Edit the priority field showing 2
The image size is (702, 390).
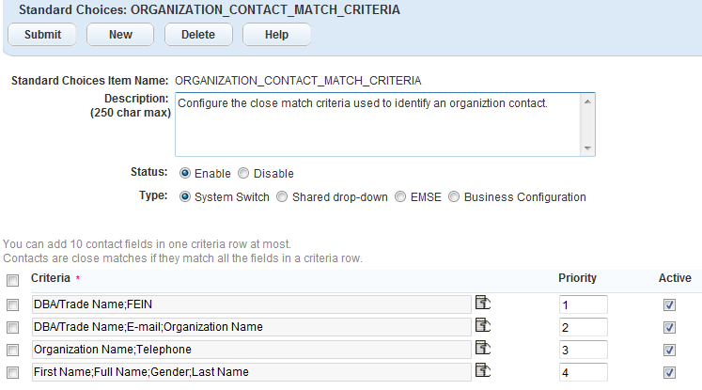point(581,327)
